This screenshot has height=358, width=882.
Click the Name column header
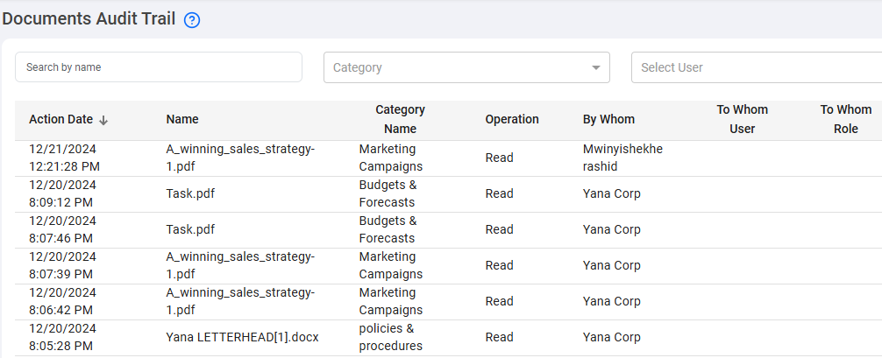pyautogui.click(x=182, y=119)
